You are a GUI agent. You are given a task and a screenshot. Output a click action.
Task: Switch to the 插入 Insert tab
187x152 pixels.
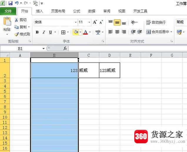point(40,11)
